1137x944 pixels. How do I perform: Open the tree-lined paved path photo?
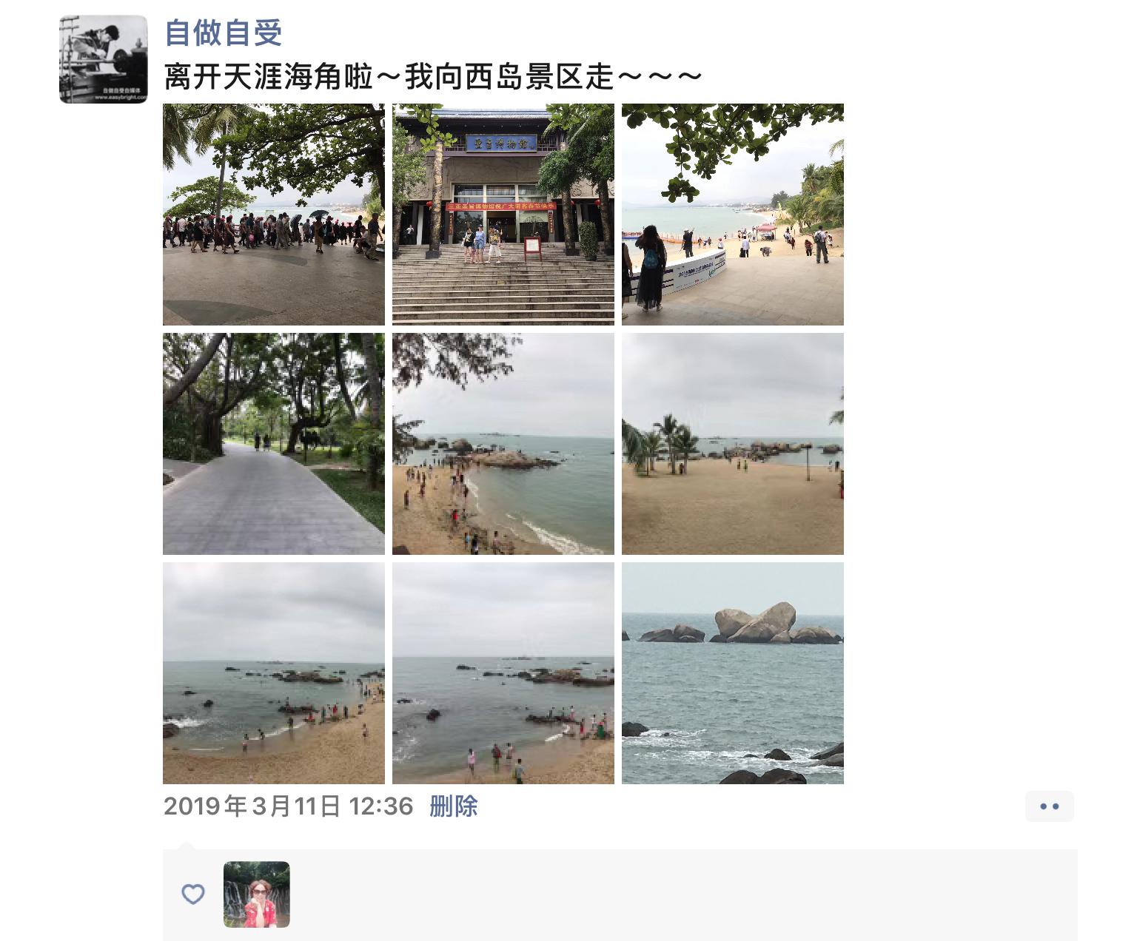[x=274, y=444]
